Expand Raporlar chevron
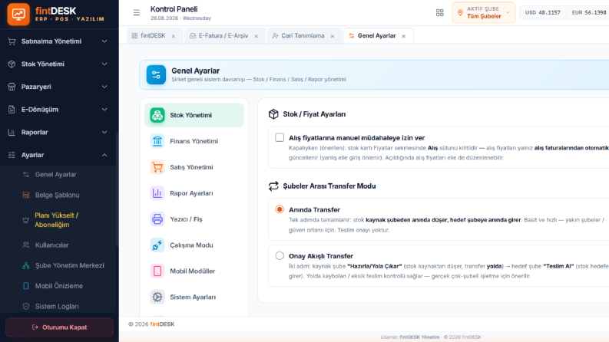609x342 pixels. tap(104, 132)
